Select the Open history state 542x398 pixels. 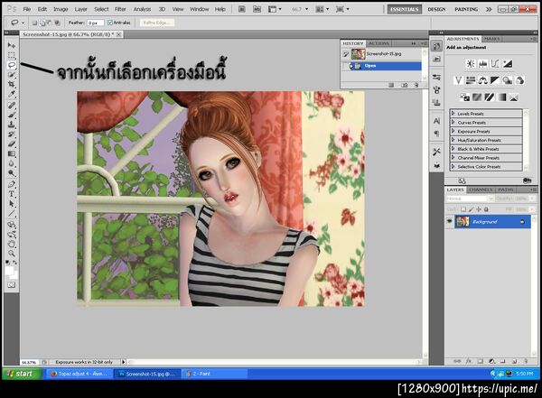click(382, 66)
